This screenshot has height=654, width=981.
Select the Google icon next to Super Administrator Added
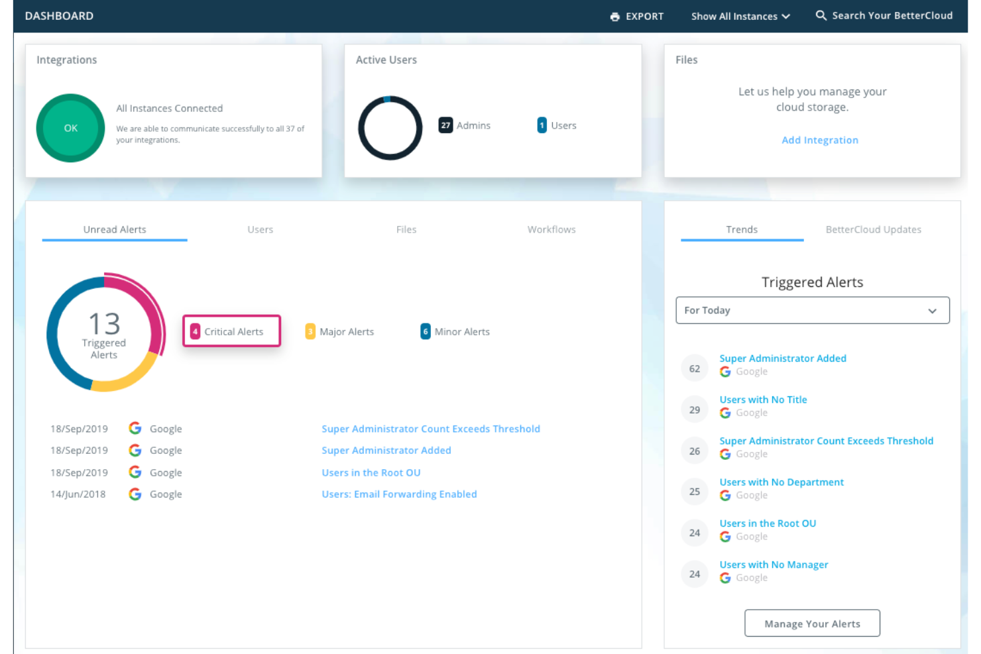click(725, 372)
